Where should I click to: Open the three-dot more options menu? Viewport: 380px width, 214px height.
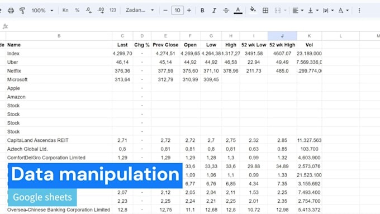coord(359,11)
